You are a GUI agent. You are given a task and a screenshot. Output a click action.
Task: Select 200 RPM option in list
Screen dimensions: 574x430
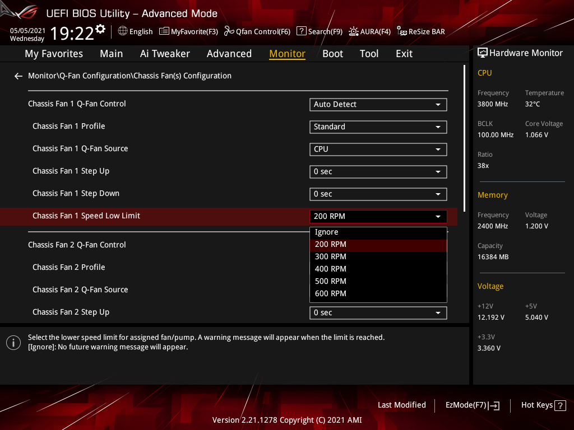pyautogui.click(x=378, y=245)
